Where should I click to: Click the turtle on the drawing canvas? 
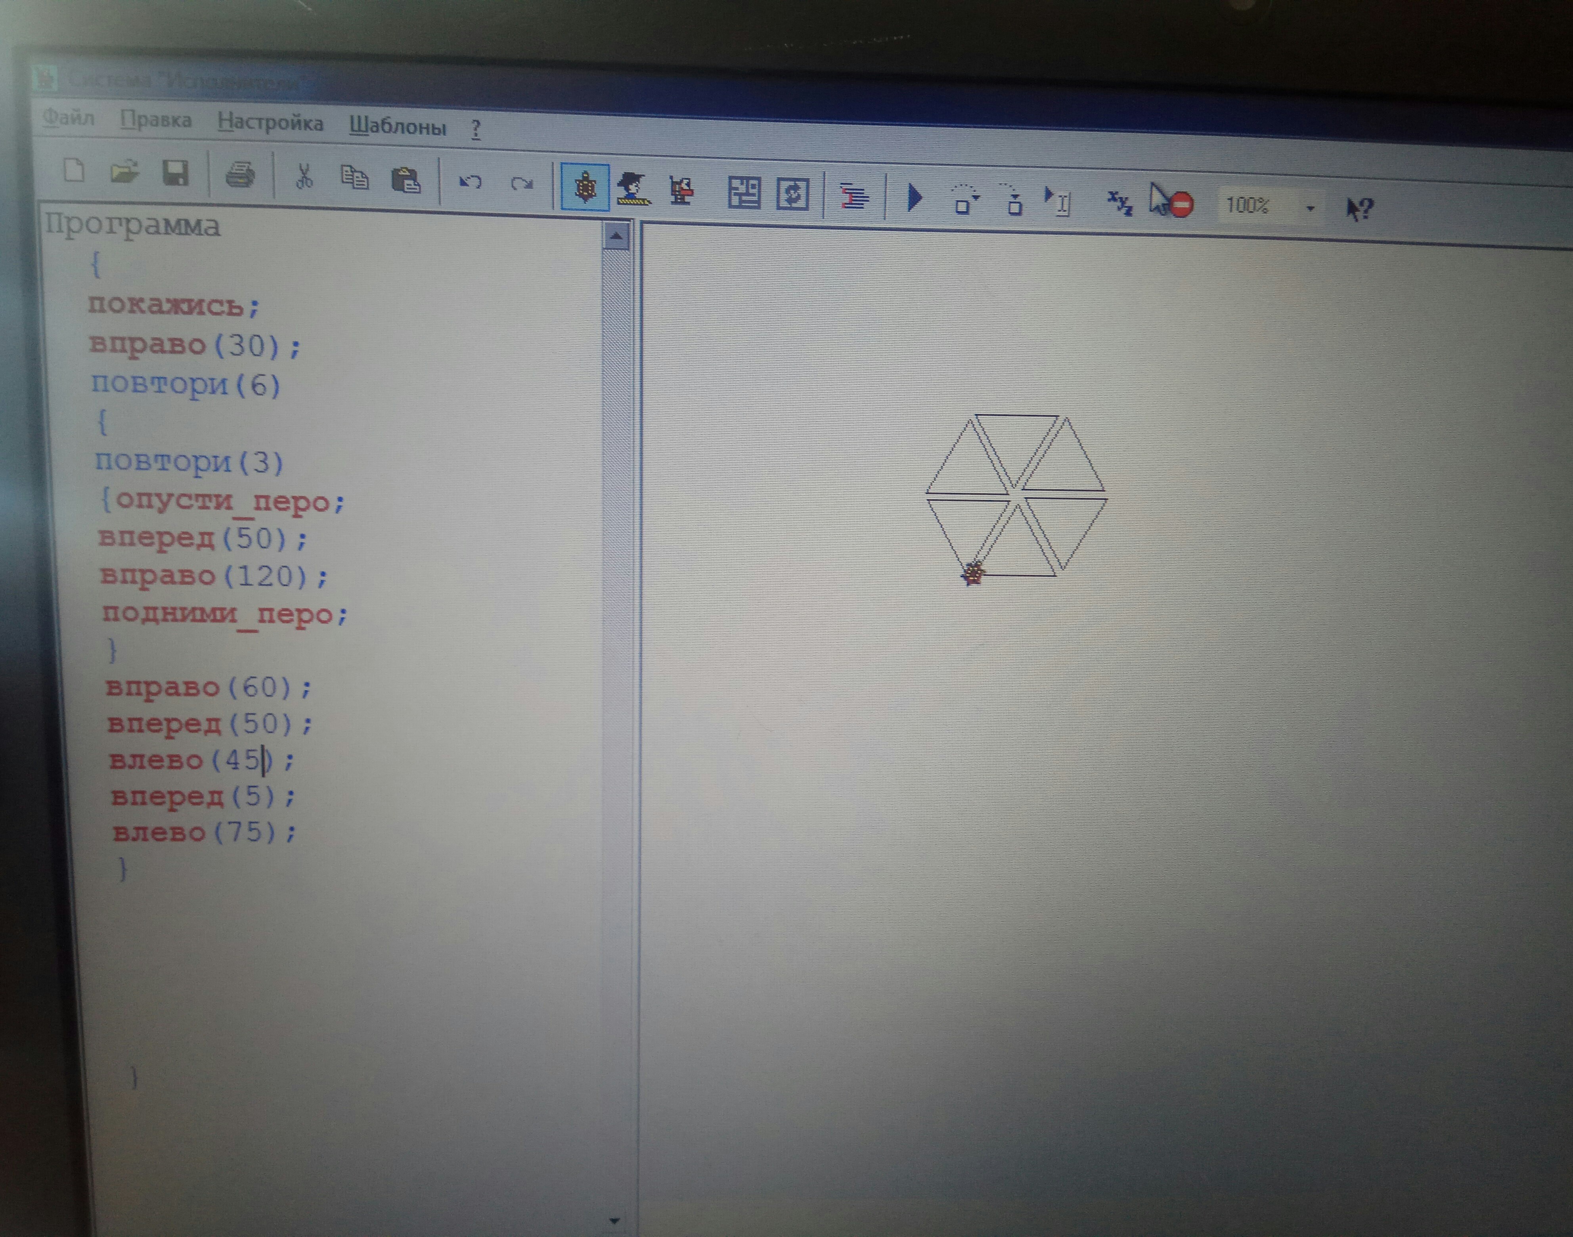click(x=973, y=574)
